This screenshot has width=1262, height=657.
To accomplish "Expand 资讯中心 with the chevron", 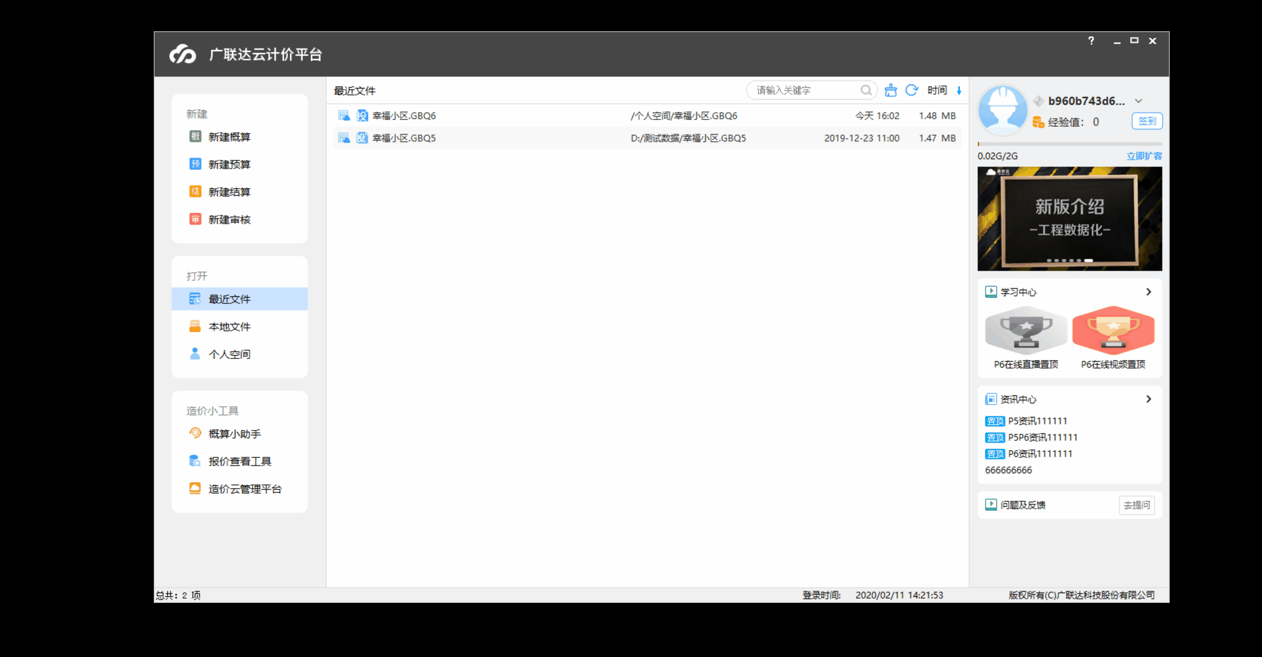I will pos(1148,399).
